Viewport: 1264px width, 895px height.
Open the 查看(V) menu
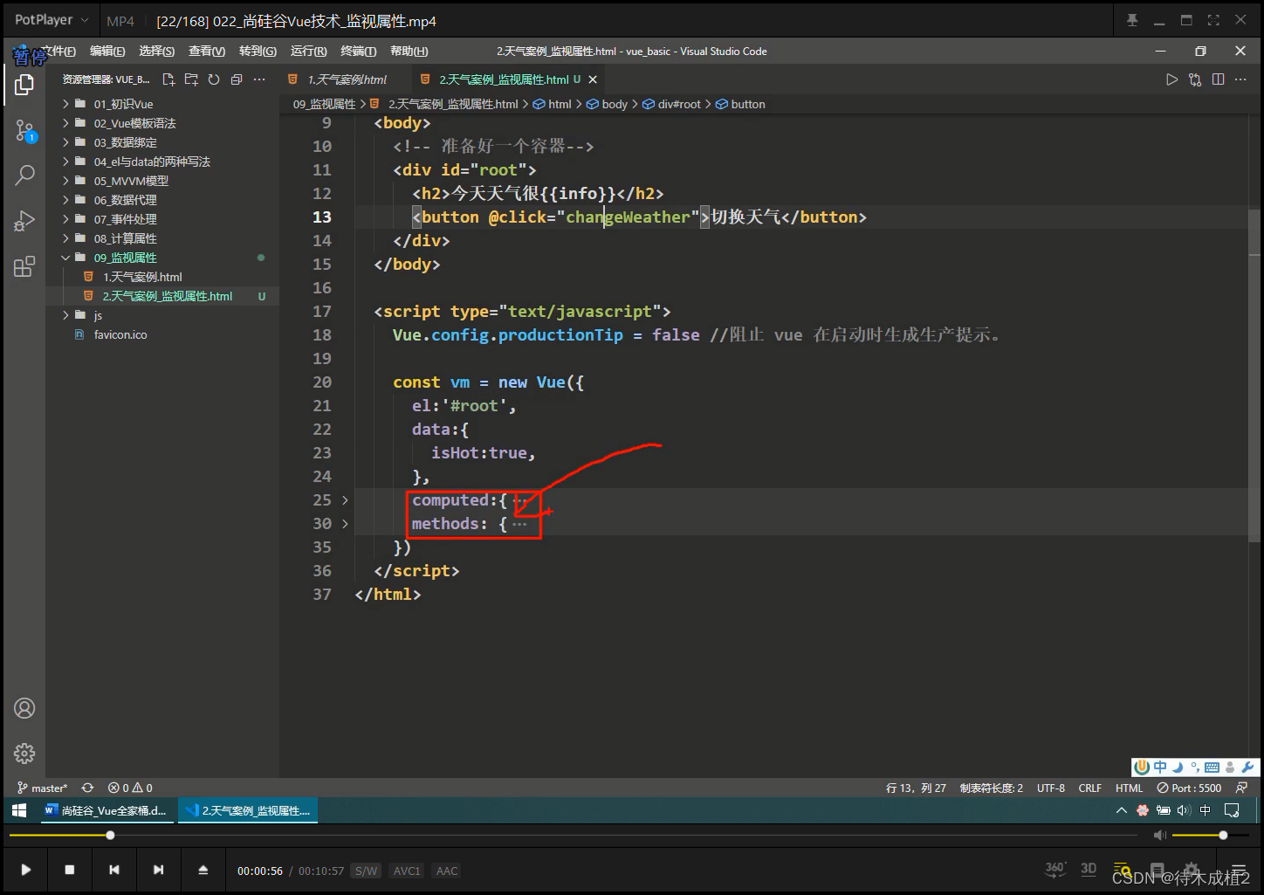(x=207, y=52)
